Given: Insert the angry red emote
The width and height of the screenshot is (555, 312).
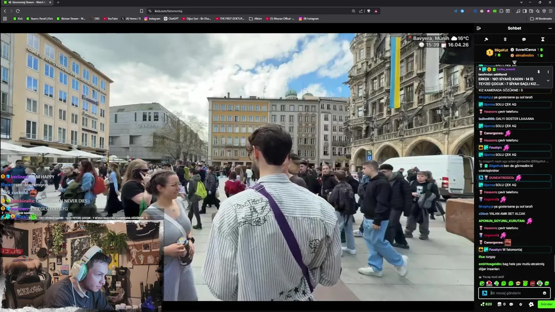Looking at the screenshot, I should (532, 283).
